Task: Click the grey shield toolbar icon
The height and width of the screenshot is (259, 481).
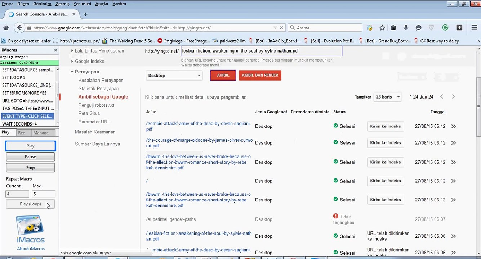Action: pyautogui.click(x=431, y=28)
